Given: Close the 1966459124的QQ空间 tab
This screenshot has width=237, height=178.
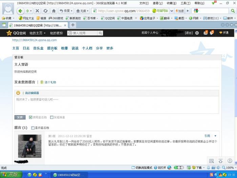Looking at the screenshot, I should point(65,25).
